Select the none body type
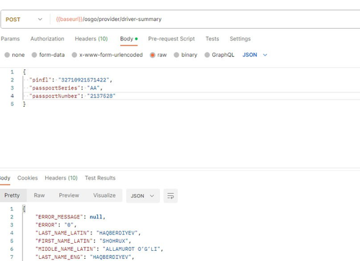 coord(14,55)
